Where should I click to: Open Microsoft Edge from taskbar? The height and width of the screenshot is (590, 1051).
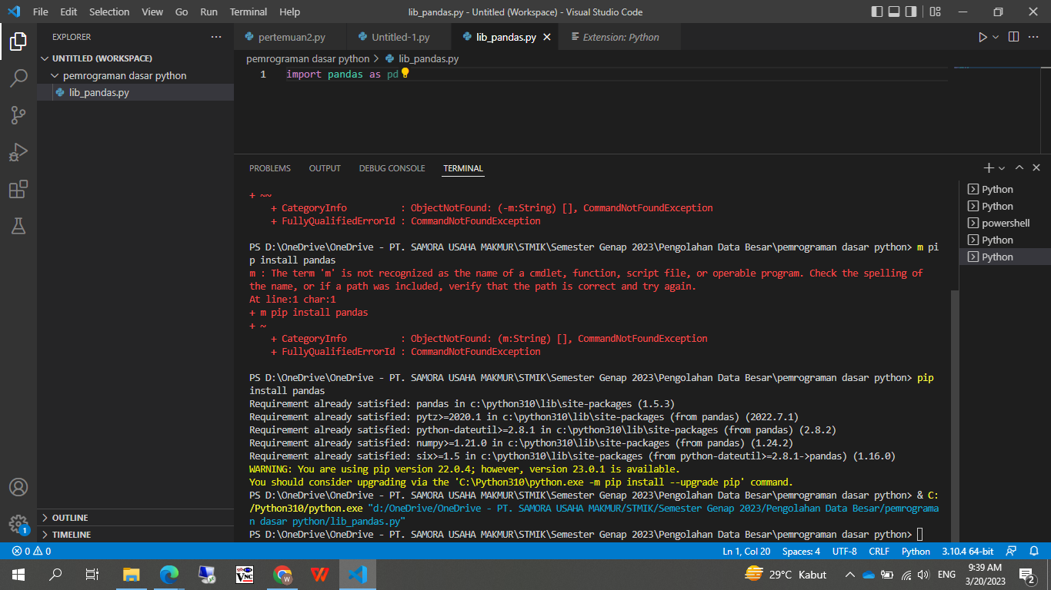click(x=169, y=574)
